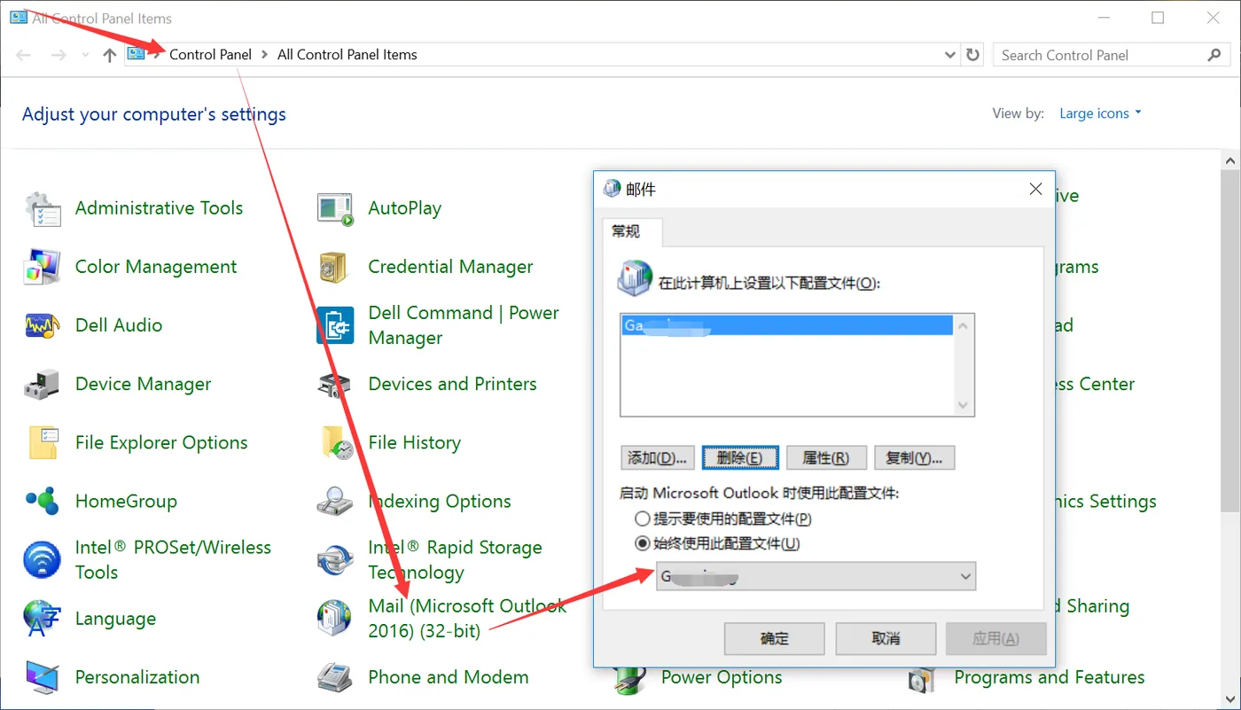Screen dimensions: 1241x710
Task: Open the File History icon
Action: pyautogui.click(x=336, y=442)
